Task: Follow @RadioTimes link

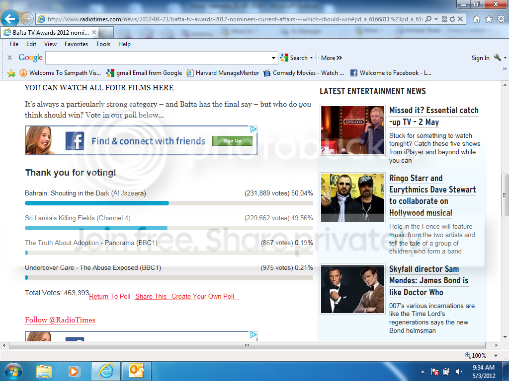Action: click(x=60, y=320)
